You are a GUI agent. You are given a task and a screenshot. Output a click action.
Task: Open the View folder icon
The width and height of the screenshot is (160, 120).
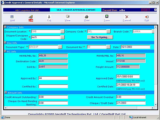click(68, 17)
